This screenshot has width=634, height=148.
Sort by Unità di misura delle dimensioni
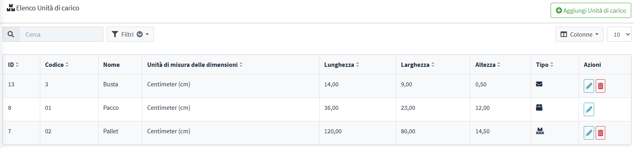click(195, 64)
